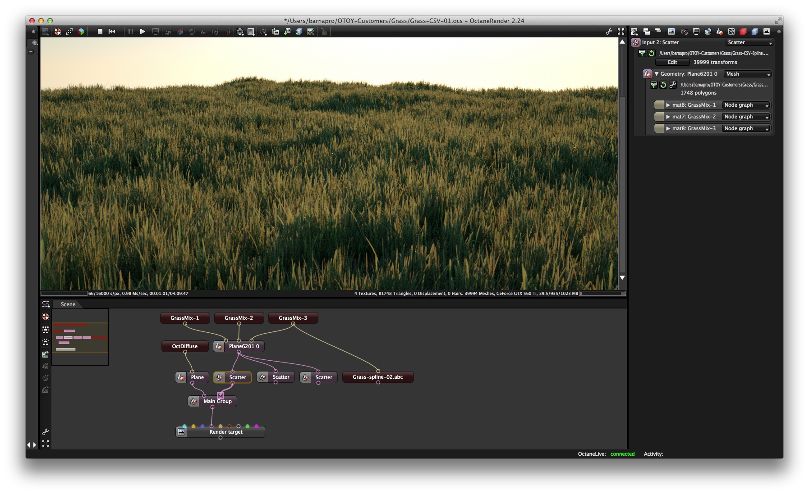The width and height of the screenshot is (809, 494).
Task: Toggle the AF auto focus picker
Action: click(168, 32)
